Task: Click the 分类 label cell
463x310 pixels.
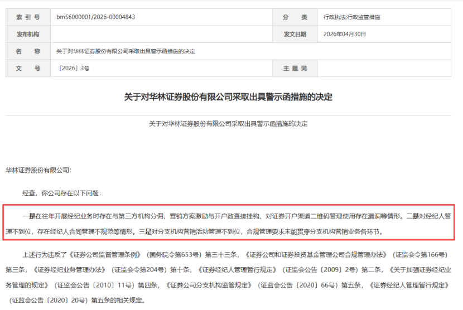Action: 295,17
